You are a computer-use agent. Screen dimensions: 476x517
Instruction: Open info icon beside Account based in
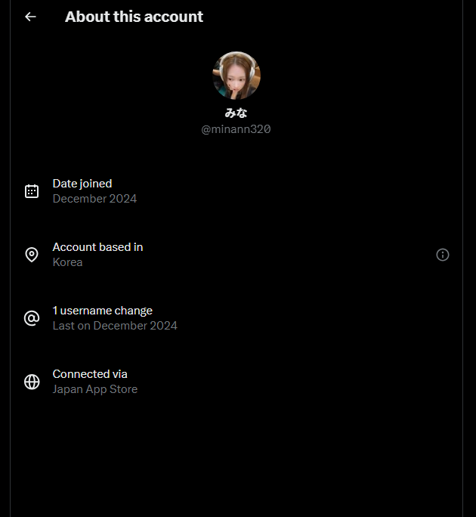click(x=442, y=255)
